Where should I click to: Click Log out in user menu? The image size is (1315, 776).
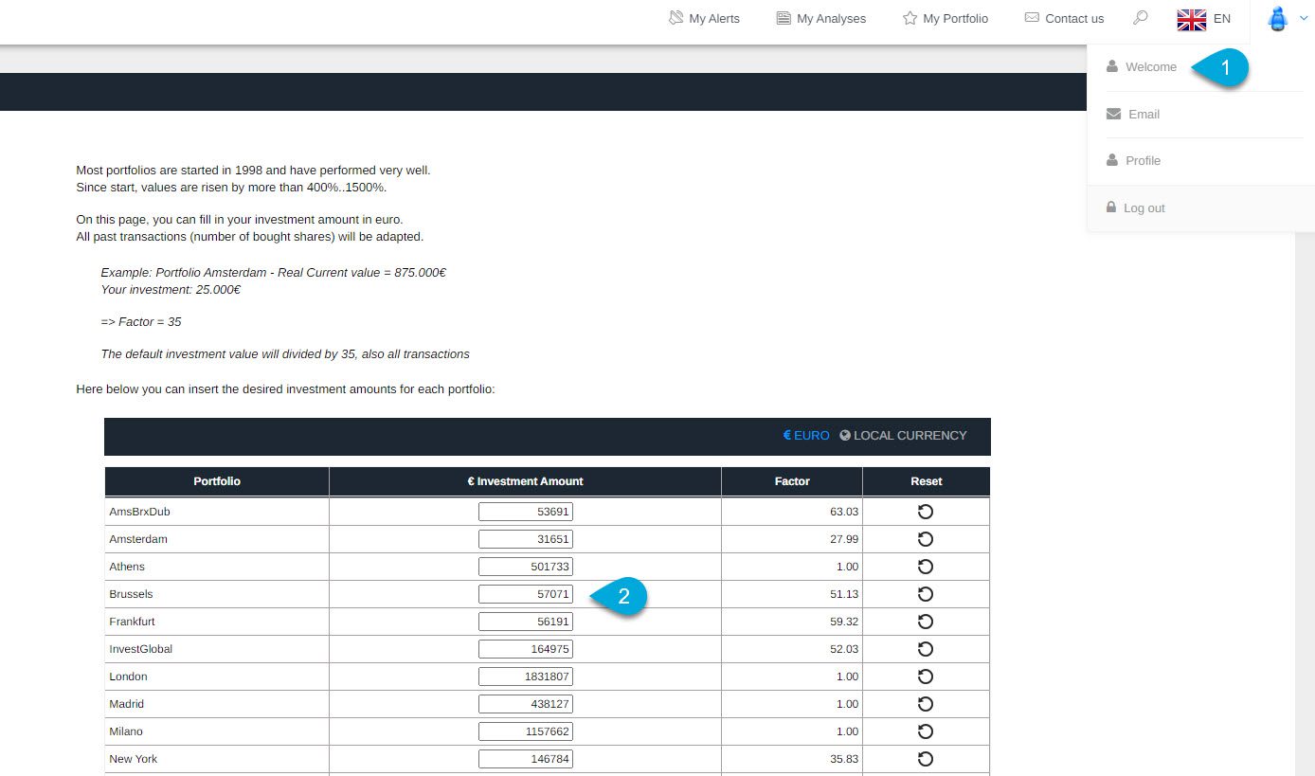tap(1144, 208)
